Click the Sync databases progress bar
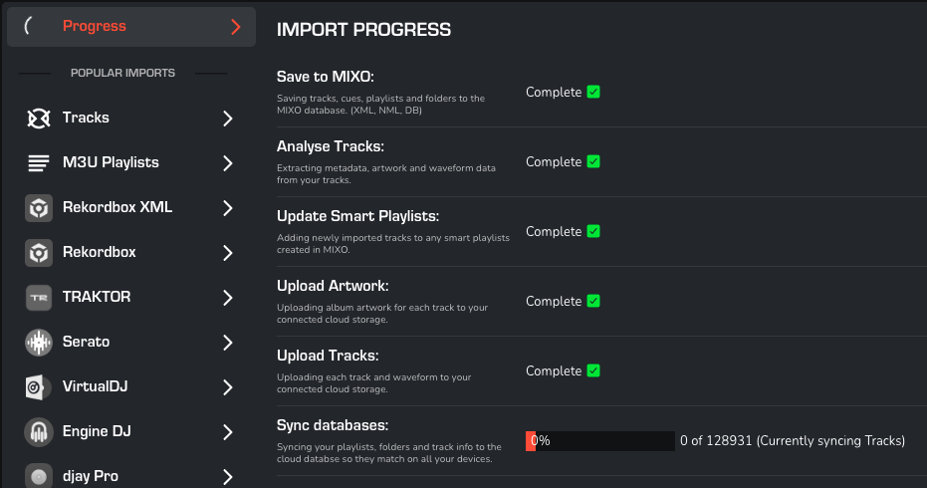Viewport: 927px width, 488px height. (600, 440)
